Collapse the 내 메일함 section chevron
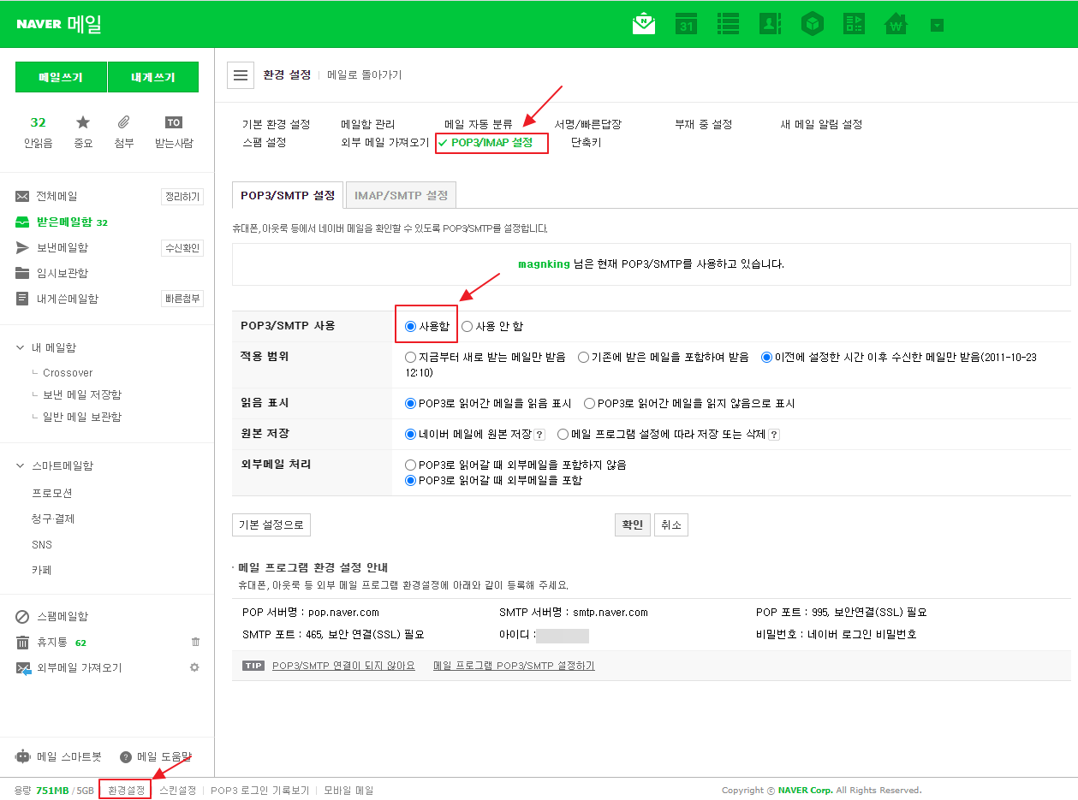 coord(21,348)
